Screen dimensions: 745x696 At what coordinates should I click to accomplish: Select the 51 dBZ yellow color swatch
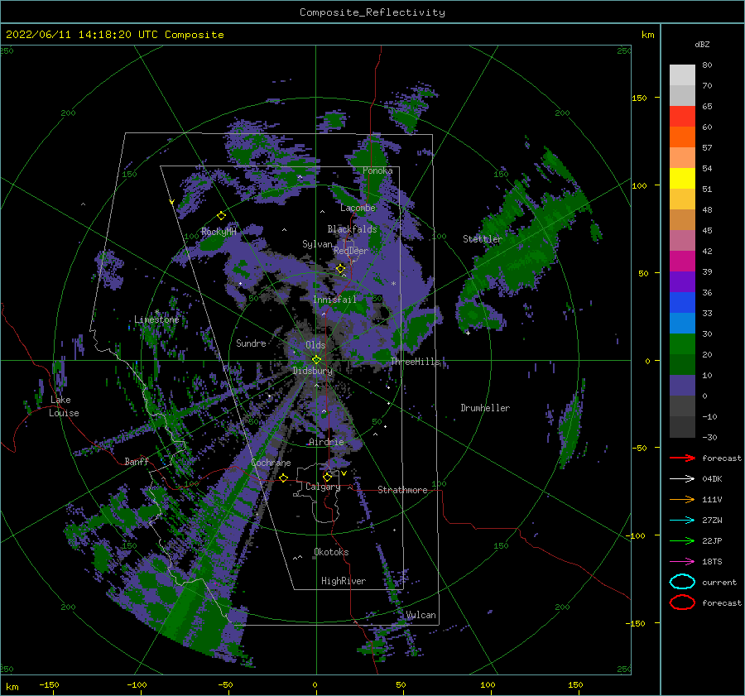coord(682,178)
